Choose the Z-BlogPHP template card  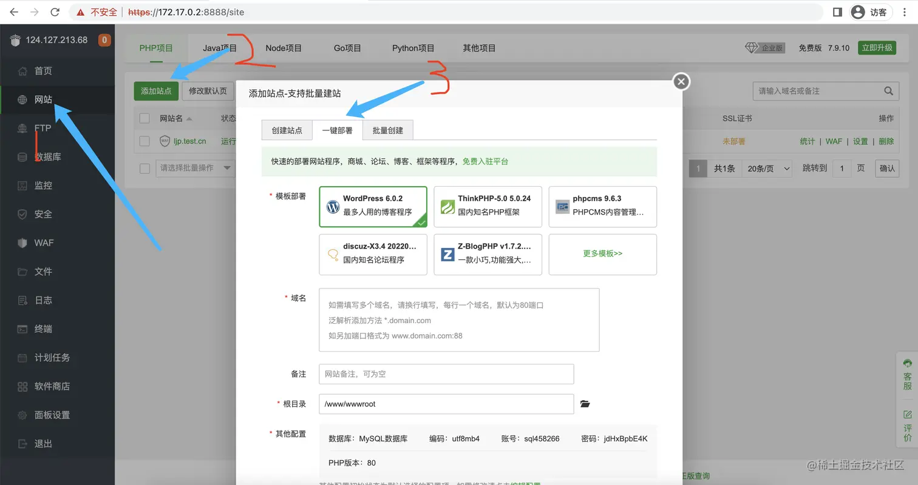[488, 255]
